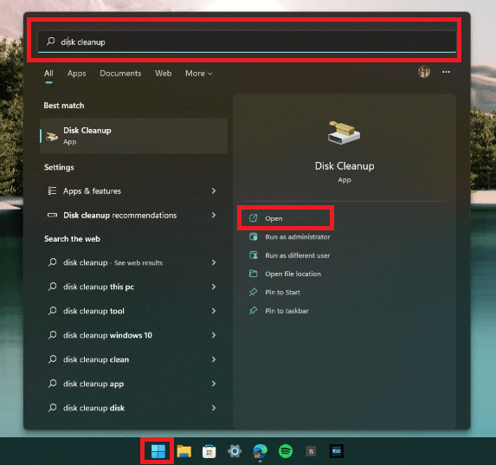Viewport: 496px width, 465px height.
Task: Expand 'disk cleanup windows 10' chevron
Action: pyautogui.click(x=214, y=335)
